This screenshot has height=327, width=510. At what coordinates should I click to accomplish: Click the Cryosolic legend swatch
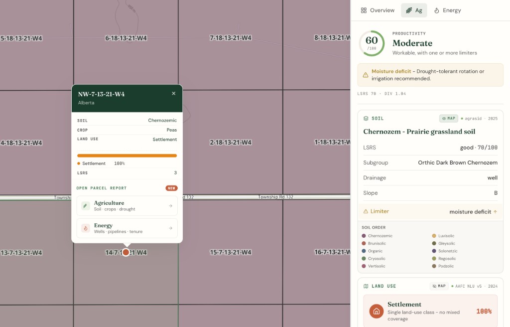pyautogui.click(x=364, y=259)
